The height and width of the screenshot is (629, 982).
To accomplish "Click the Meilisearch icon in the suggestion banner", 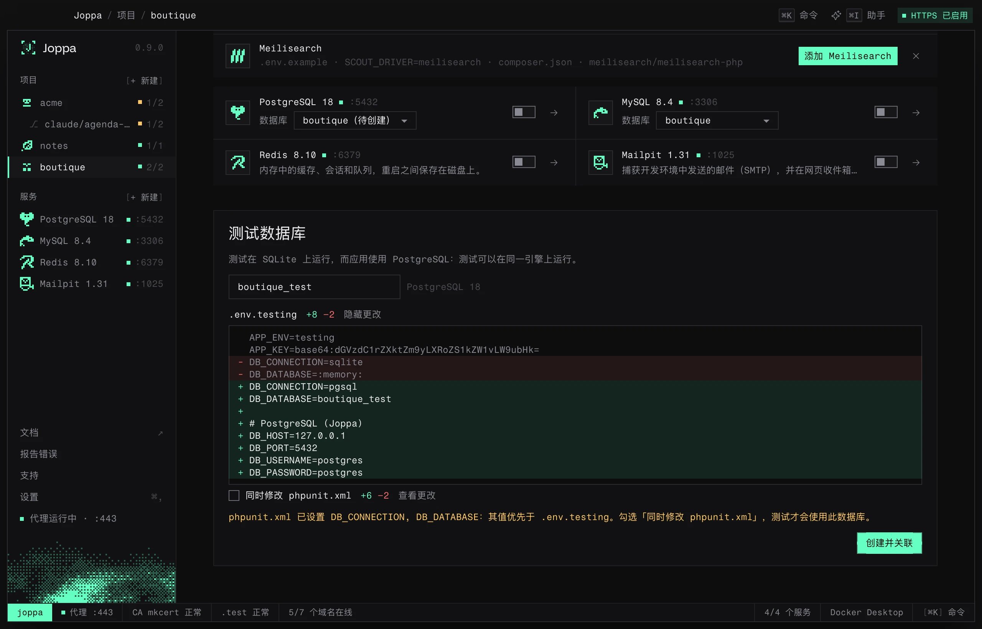I will (x=238, y=56).
